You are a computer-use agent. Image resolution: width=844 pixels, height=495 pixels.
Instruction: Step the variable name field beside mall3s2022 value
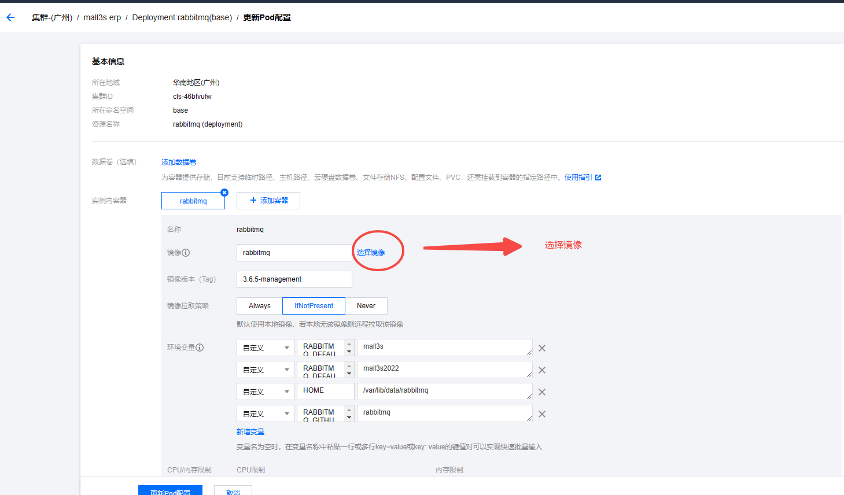pos(349,370)
